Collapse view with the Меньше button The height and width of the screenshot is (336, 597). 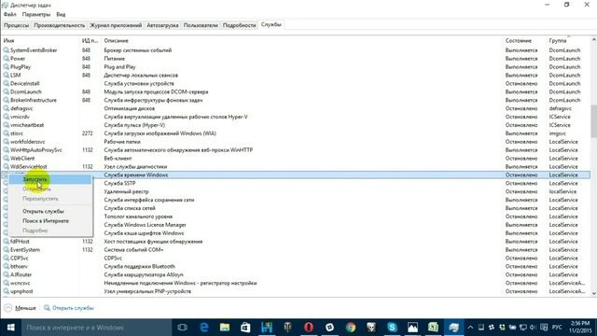point(21,308)
